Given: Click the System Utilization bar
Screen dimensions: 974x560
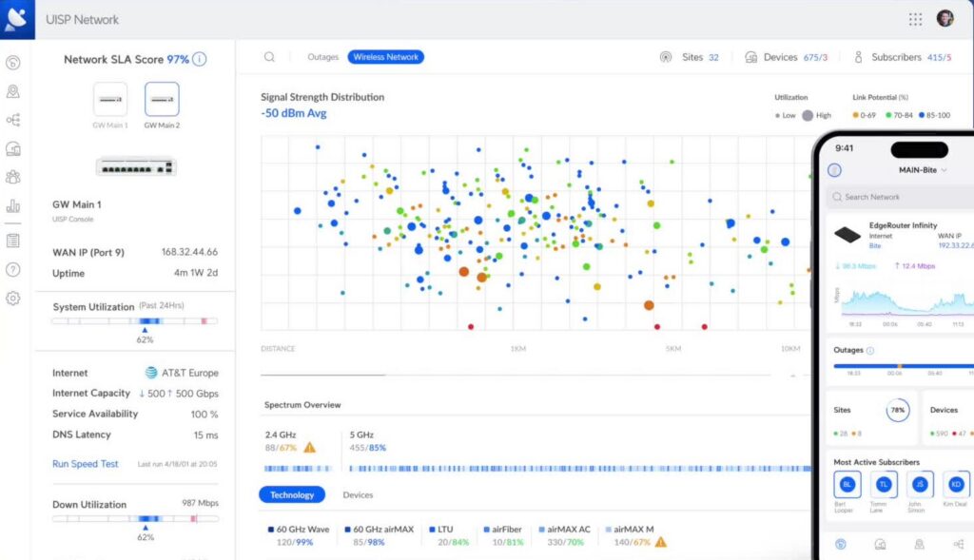Looking at the screenshot, I should (x=135, y=321).
